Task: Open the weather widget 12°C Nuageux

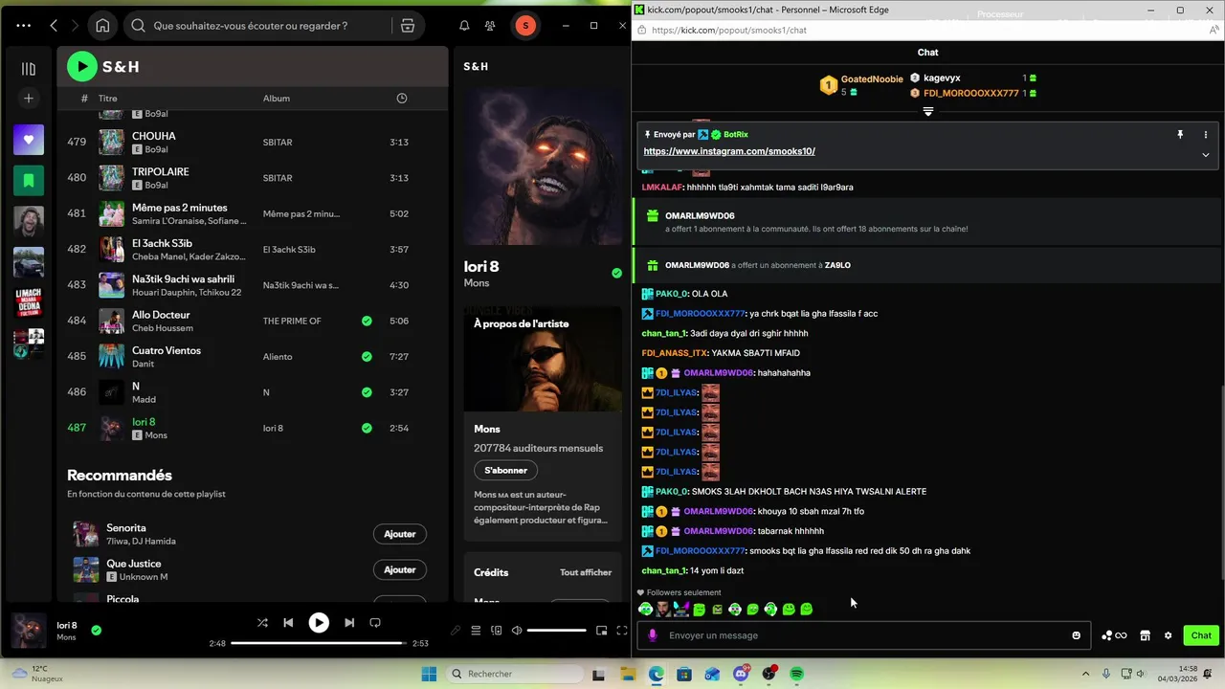Action: pos(36,674)
